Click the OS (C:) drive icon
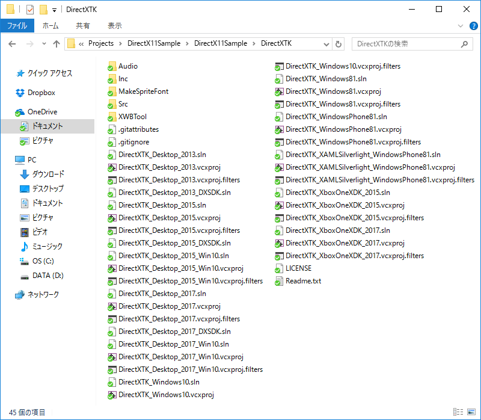This screenshot has height=420, width=481. point(24,261)
